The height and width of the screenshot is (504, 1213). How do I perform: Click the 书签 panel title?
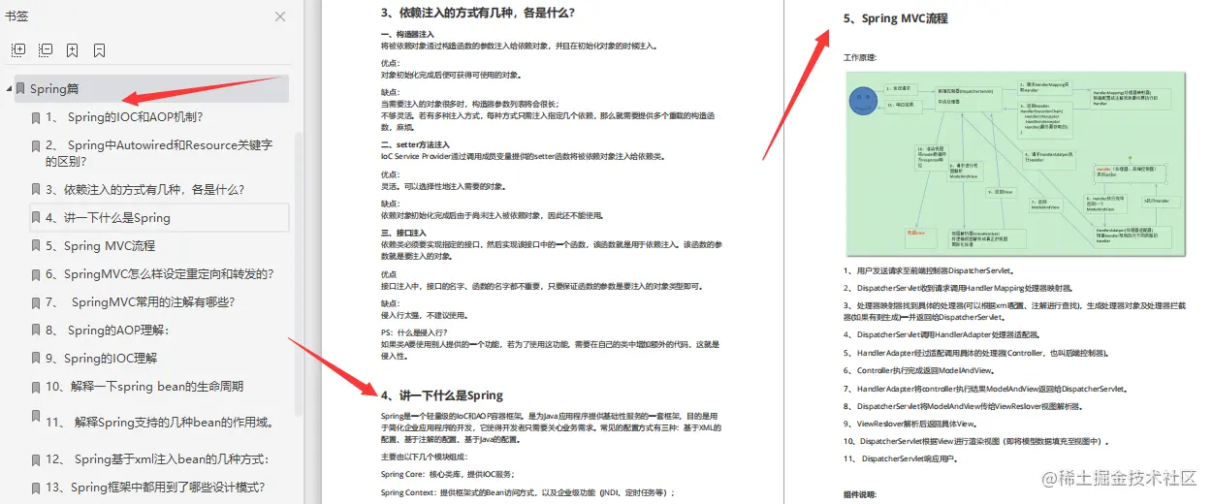[16, 16]
